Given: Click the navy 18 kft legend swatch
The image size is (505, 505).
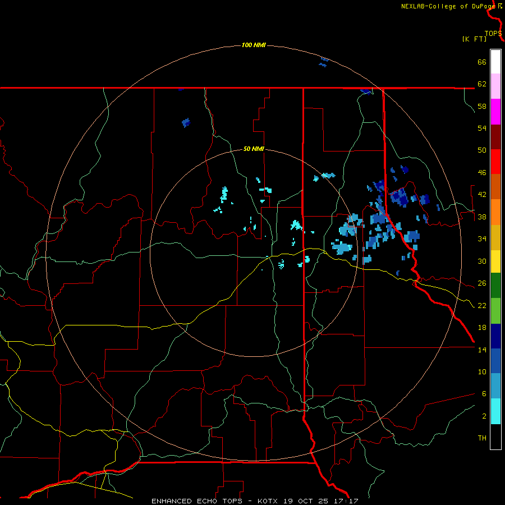Looking at the screenshot, I should click(x=495, y=336).
